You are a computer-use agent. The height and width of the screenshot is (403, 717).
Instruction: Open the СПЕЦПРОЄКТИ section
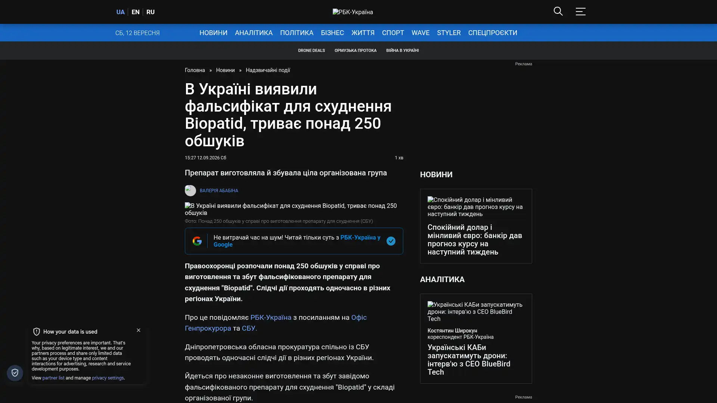493,33
